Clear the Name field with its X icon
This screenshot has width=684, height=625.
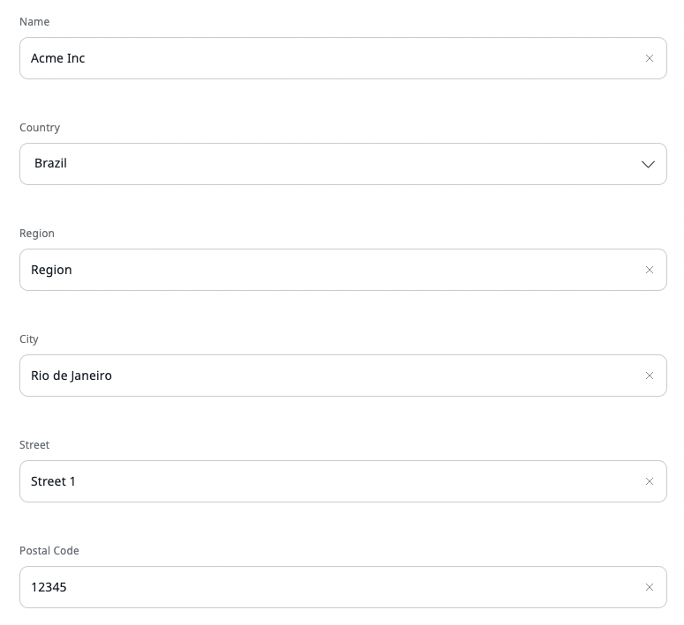(650, 58)
